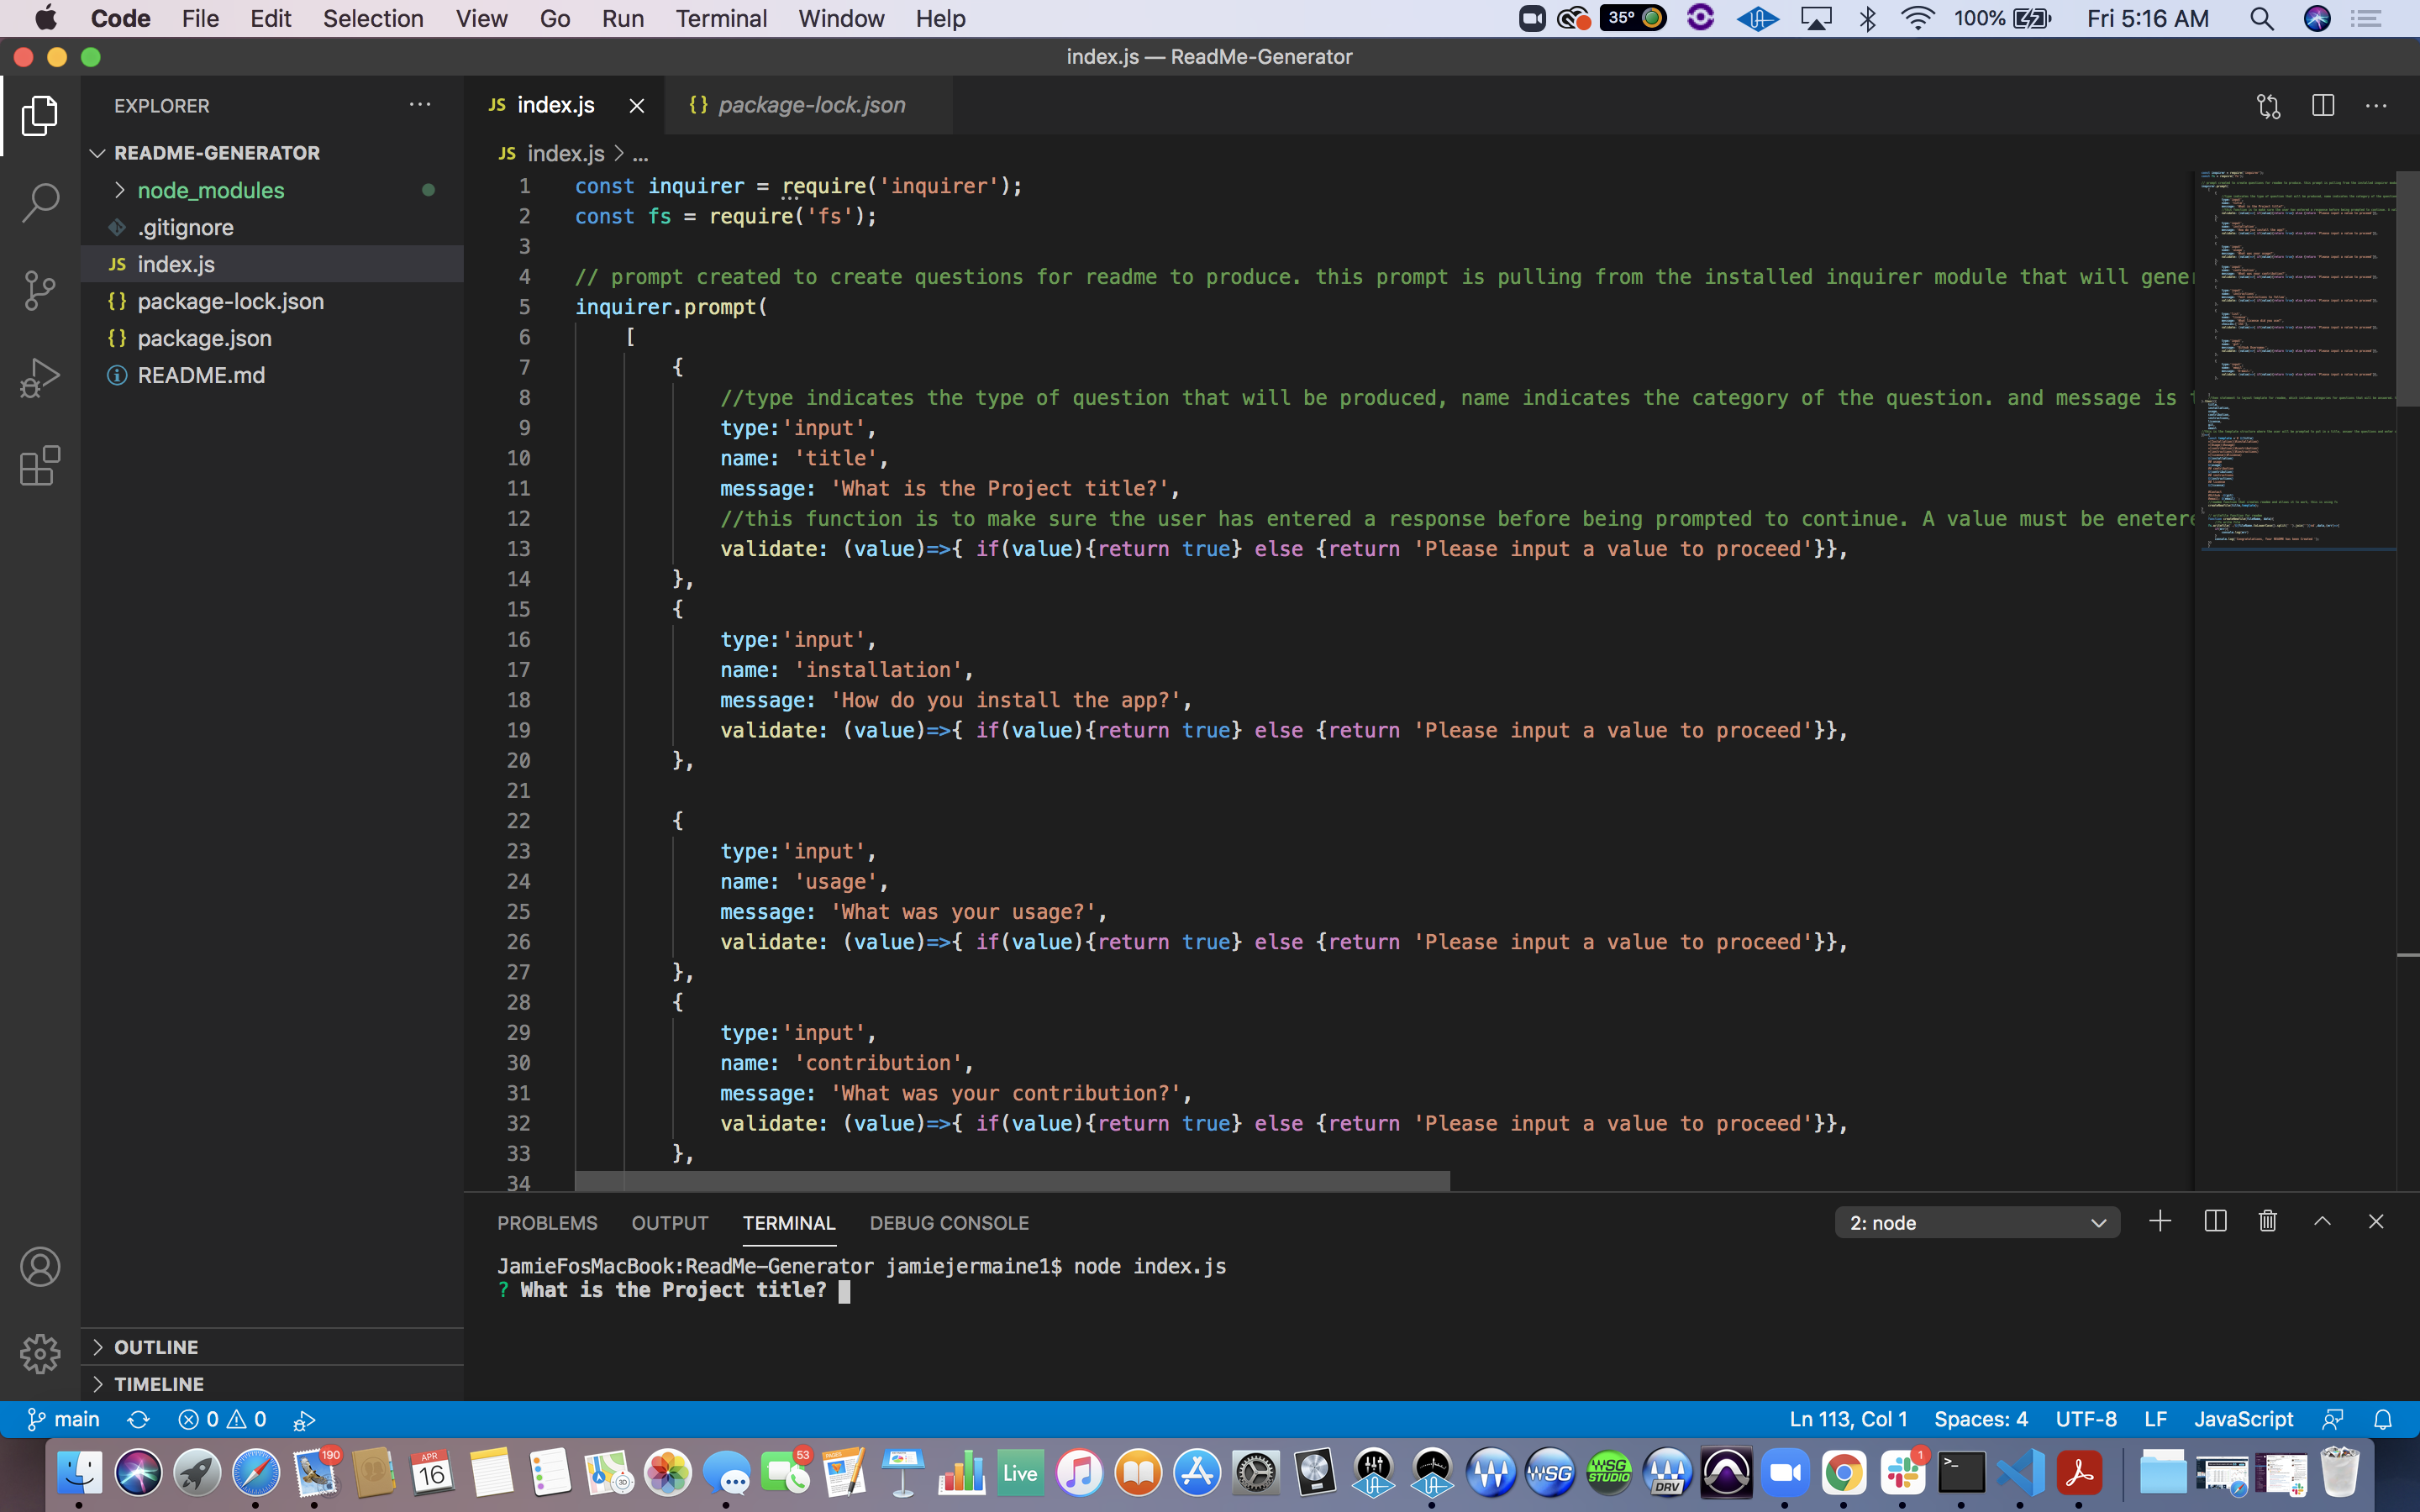Open the Accounts icon in the sidebar
Screen dimensions: 2420x1512
40,1266
